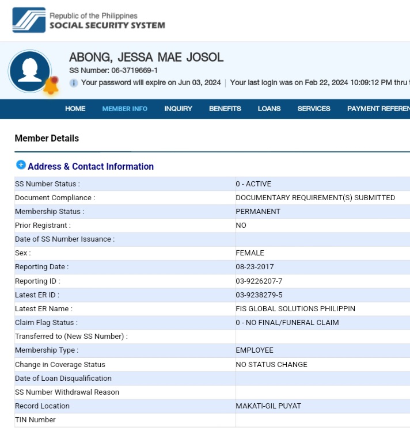This screenshot has width=410, height=443.
Task: Select the Record Location value MAKATI-GIL PUYAT
Action: point(268,406)
